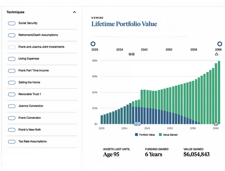This screenshot has height=171, width=225.
Task: Click the purple person marker on chart axis
Action: [139, 124]
